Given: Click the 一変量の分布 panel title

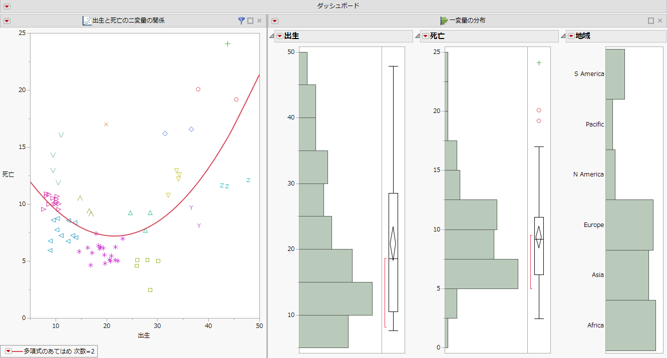Looking at the screenshot, I should tap(467, 21).
